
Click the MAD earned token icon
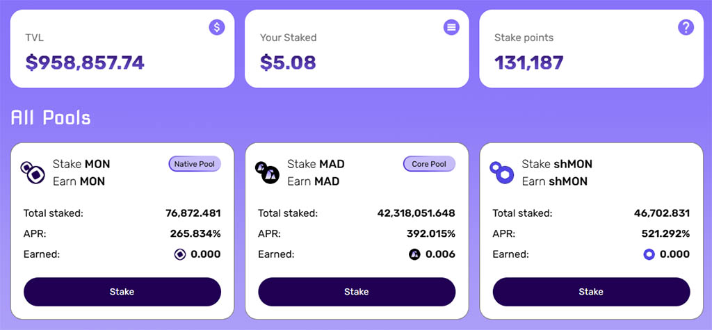414,255
